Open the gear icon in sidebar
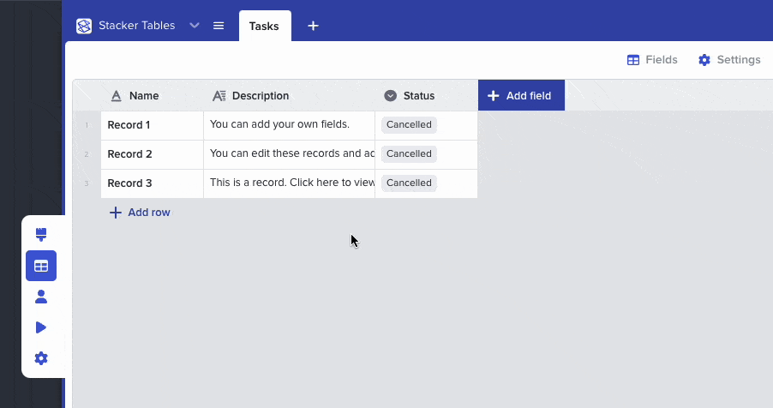 pyautogui.click(x=41, y=358)
